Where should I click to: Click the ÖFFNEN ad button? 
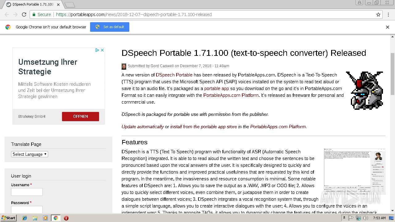pyautogui.click(x=81, y=116)
